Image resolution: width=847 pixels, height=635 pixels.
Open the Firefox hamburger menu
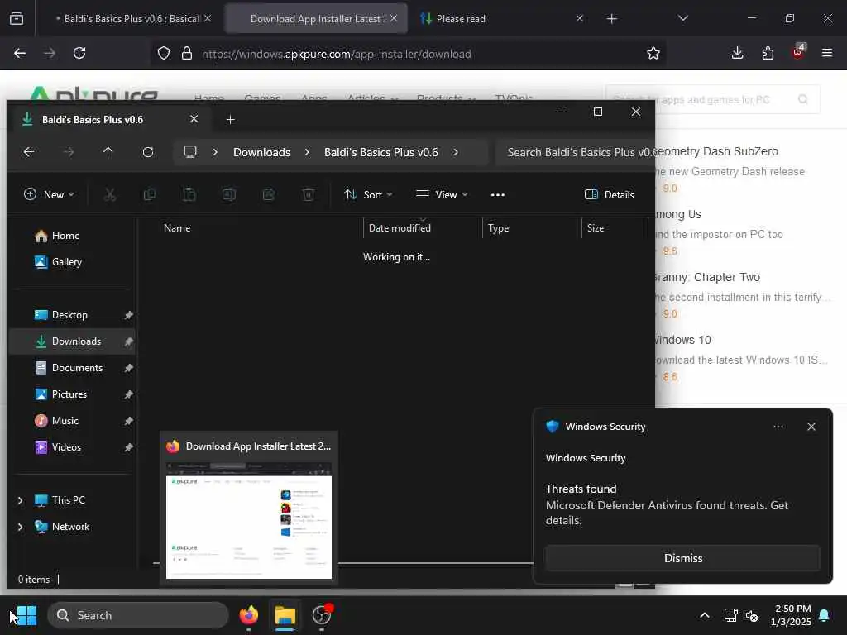[x=827, y=53]
